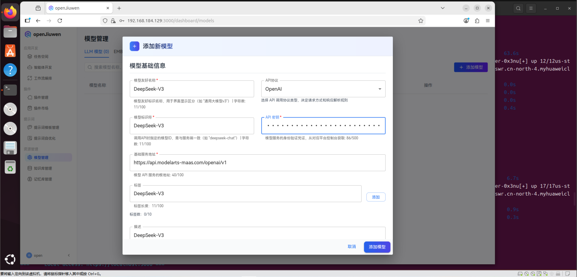Click the VM network adapter status icon
The width and height of the screenshot is (577, 277).
click(545, 274)
